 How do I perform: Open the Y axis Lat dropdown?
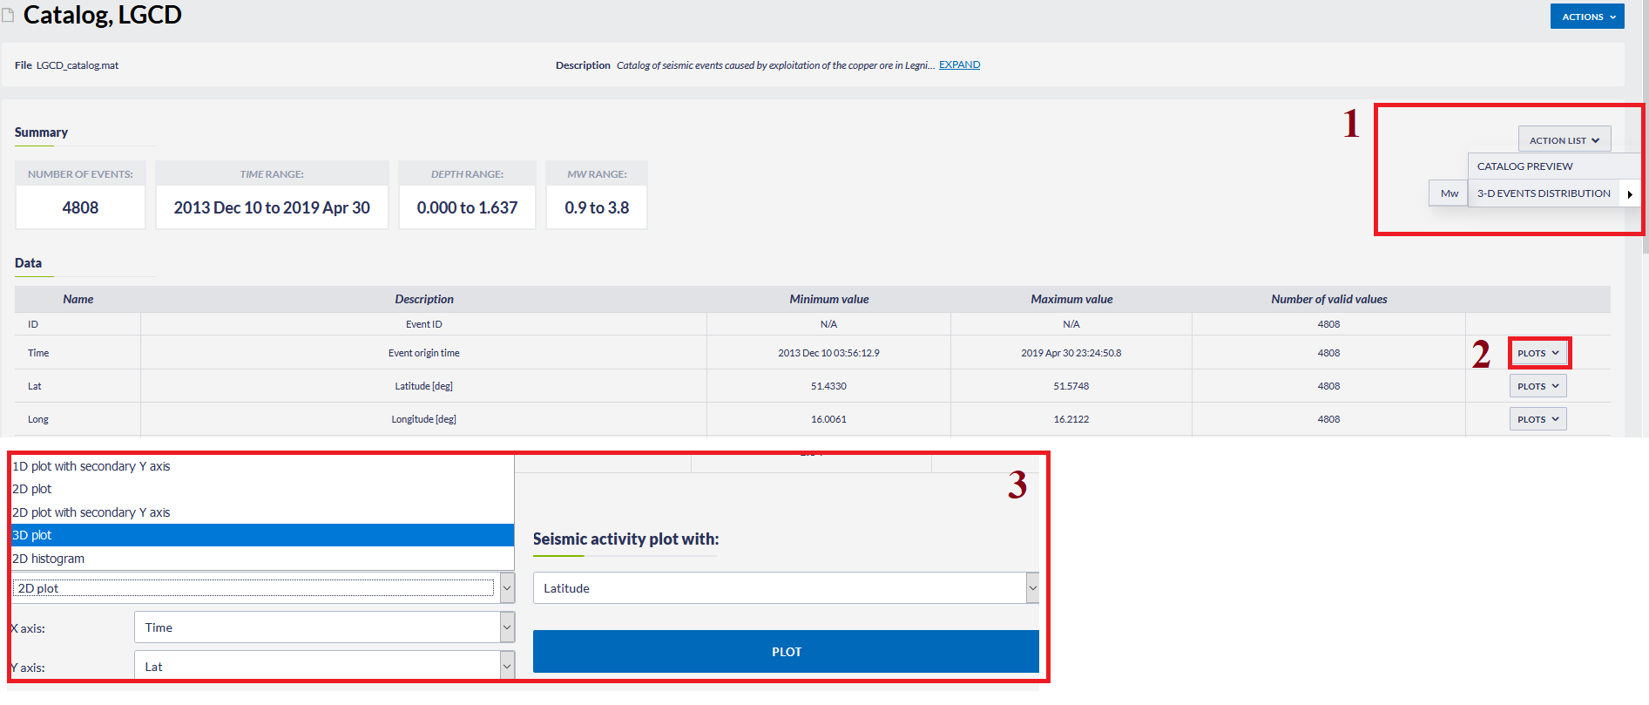[x=324, y=667]
